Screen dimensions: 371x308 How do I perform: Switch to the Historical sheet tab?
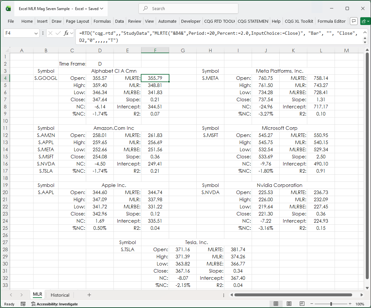click(x=60, y=295)
